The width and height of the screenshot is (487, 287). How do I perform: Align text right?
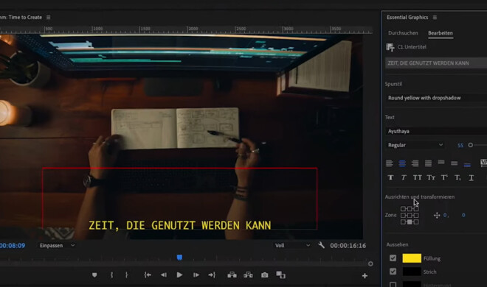click(415, 163)
